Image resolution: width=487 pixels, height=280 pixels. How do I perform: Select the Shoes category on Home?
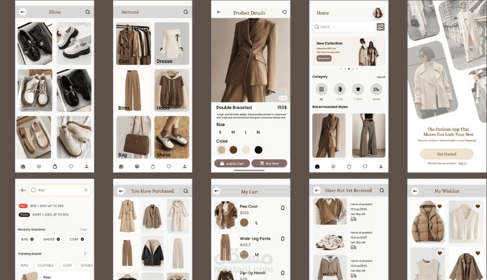pyautogui.click(x=376, y=89)
